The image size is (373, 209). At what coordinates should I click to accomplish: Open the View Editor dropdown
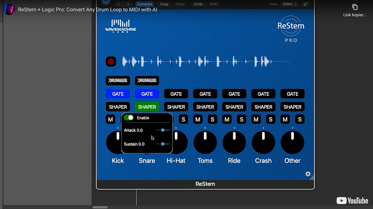click(290, 4)
